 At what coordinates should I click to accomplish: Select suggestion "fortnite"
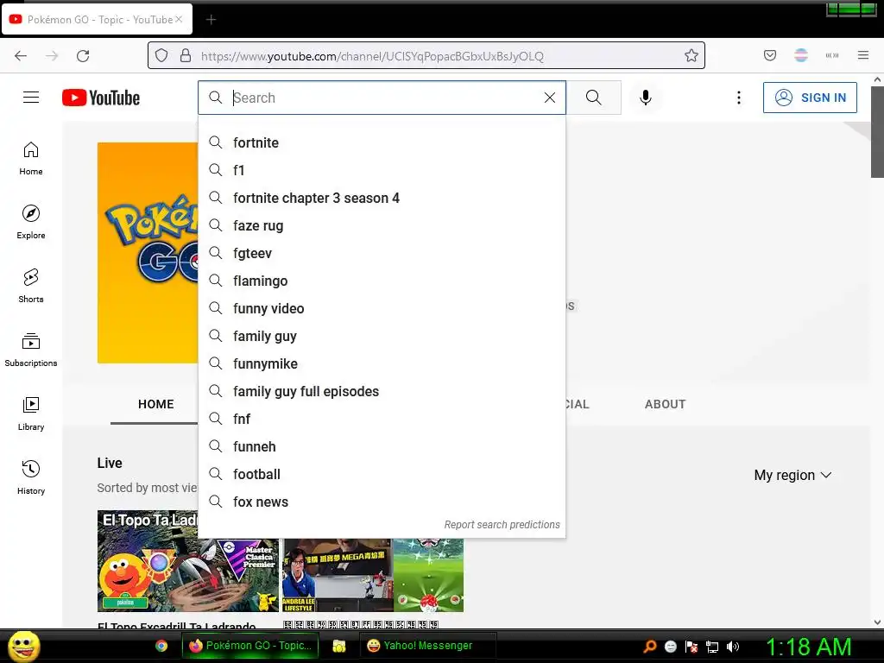(382, 142)
